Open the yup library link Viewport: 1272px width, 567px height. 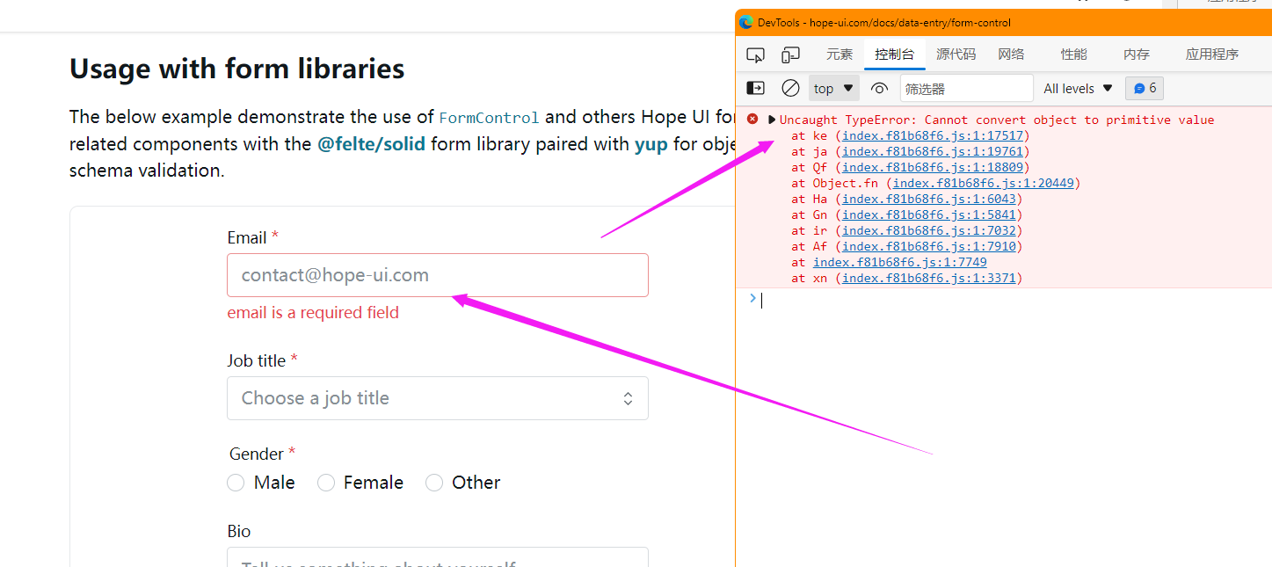(651, 143)
